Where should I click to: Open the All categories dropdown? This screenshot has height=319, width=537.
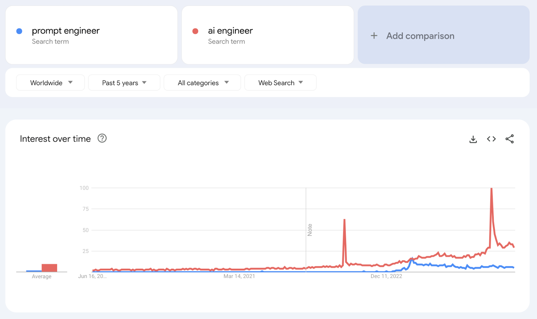202,83
